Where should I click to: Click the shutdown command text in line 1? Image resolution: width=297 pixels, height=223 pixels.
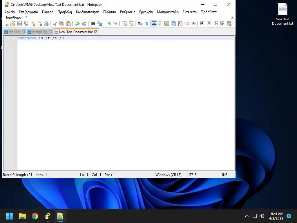[x=27, y=38]
